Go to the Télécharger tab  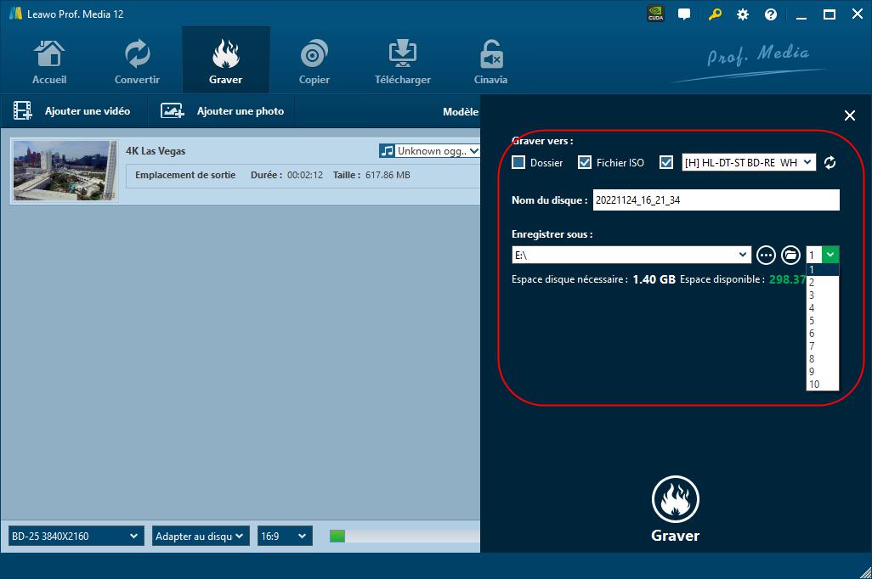pyautogui.click(x=402, y=61)
